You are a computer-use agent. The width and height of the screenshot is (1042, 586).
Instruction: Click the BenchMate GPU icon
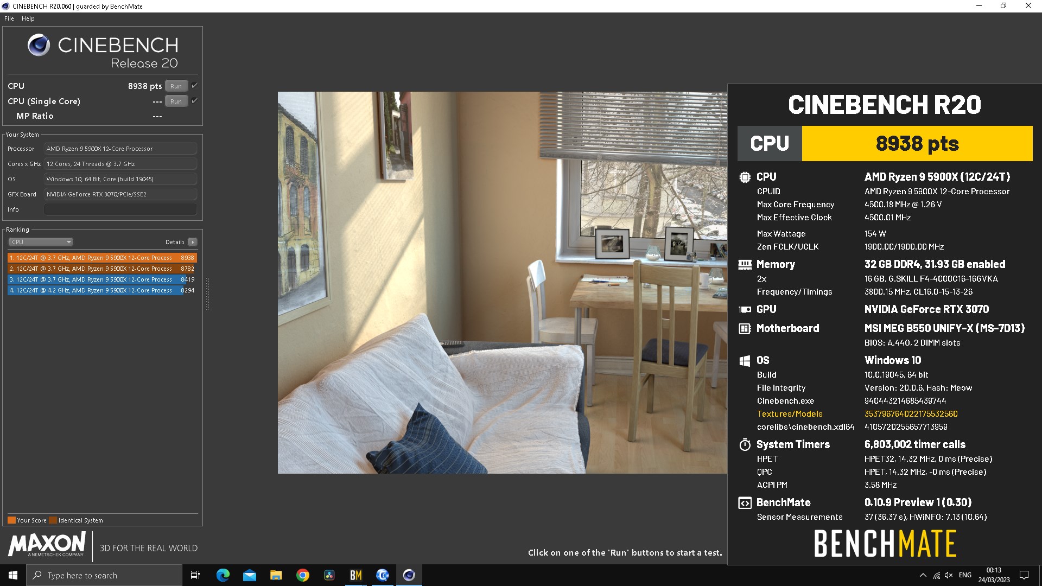[x=745, y=309]
